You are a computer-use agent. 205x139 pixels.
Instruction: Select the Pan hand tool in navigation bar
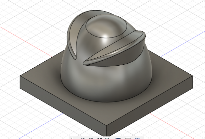click(x=92, y=138)
